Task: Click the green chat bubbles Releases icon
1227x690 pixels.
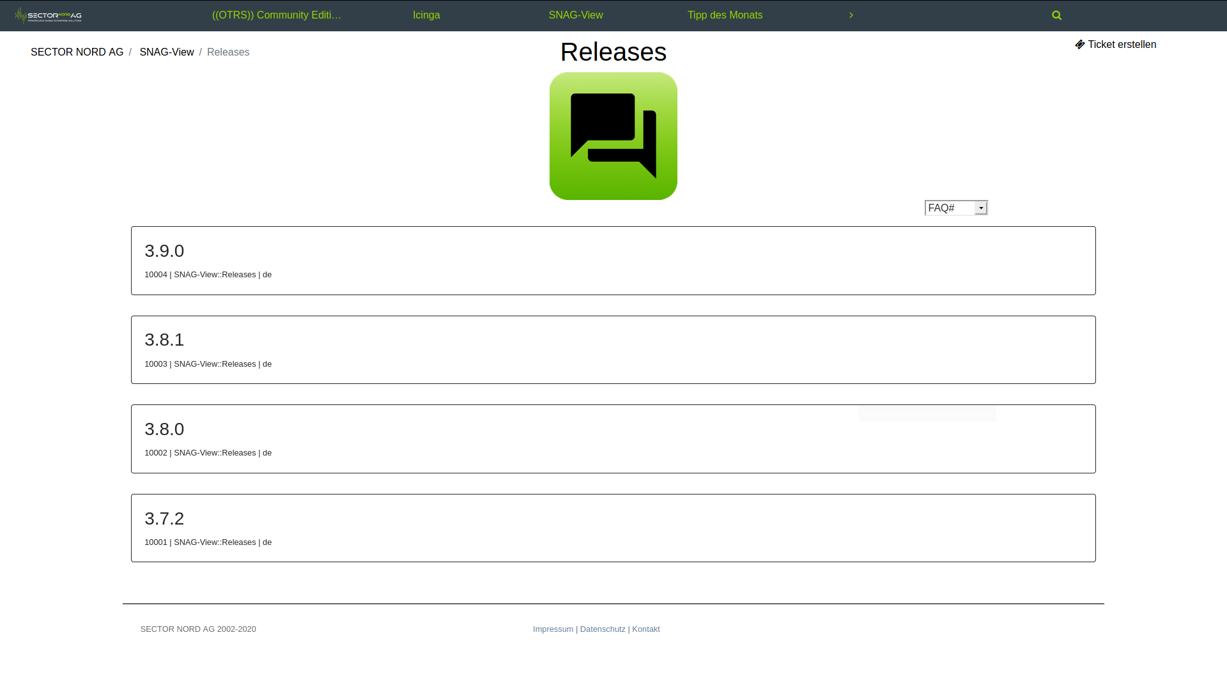Action: pyautogui.click(x=613, y=136)
